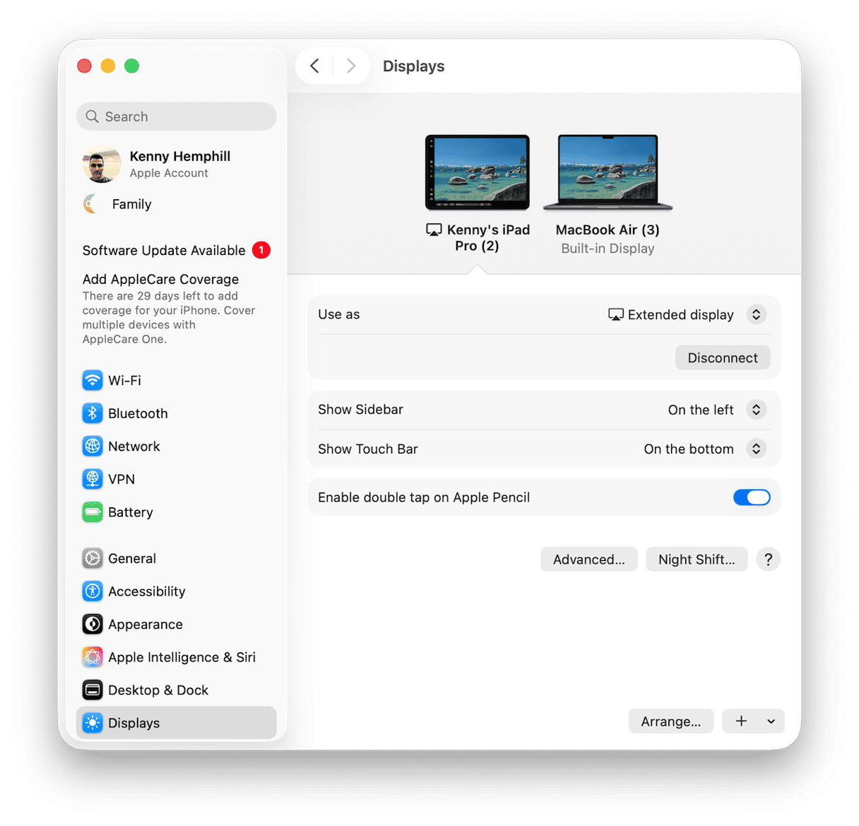Click the Use as label
Viewport: 859px width, 826px height.
339,314
